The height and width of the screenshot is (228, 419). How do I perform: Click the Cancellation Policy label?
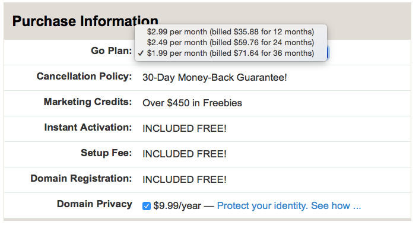(84, 76)
